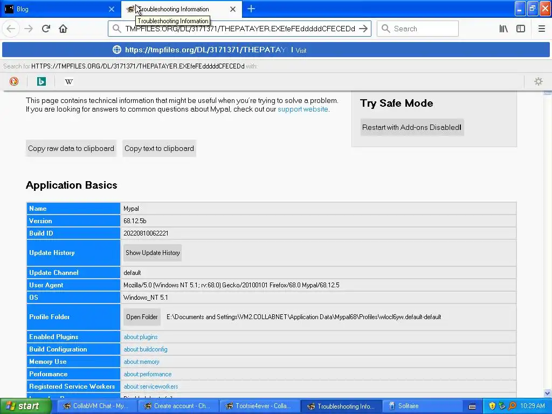This screenshot has width=552, height=414.
Task: Open the home page icon
Action: [x=63, y=29]
